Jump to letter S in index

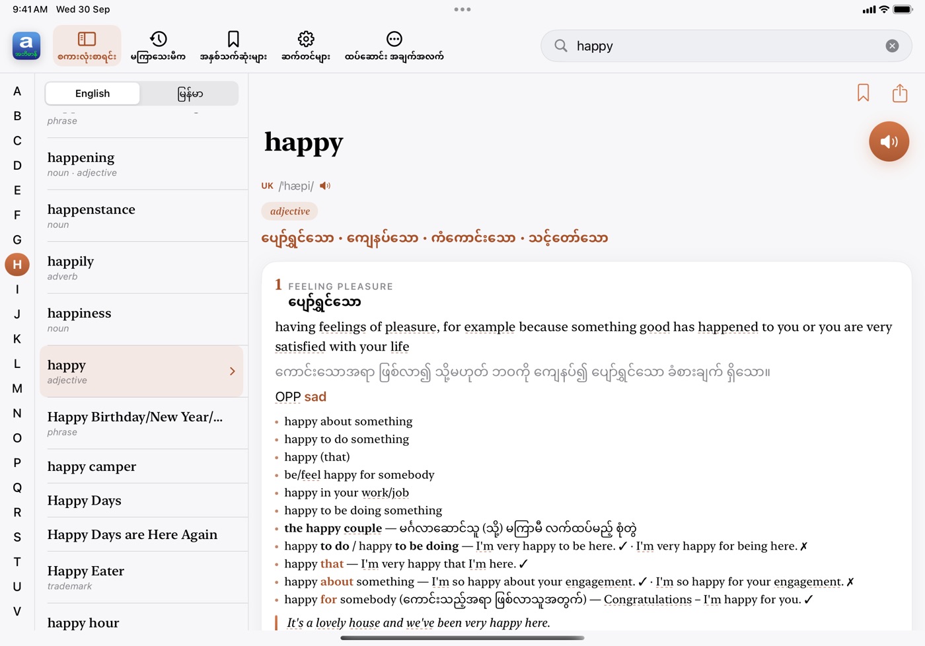pyautogui.click(x=17, y=537)
